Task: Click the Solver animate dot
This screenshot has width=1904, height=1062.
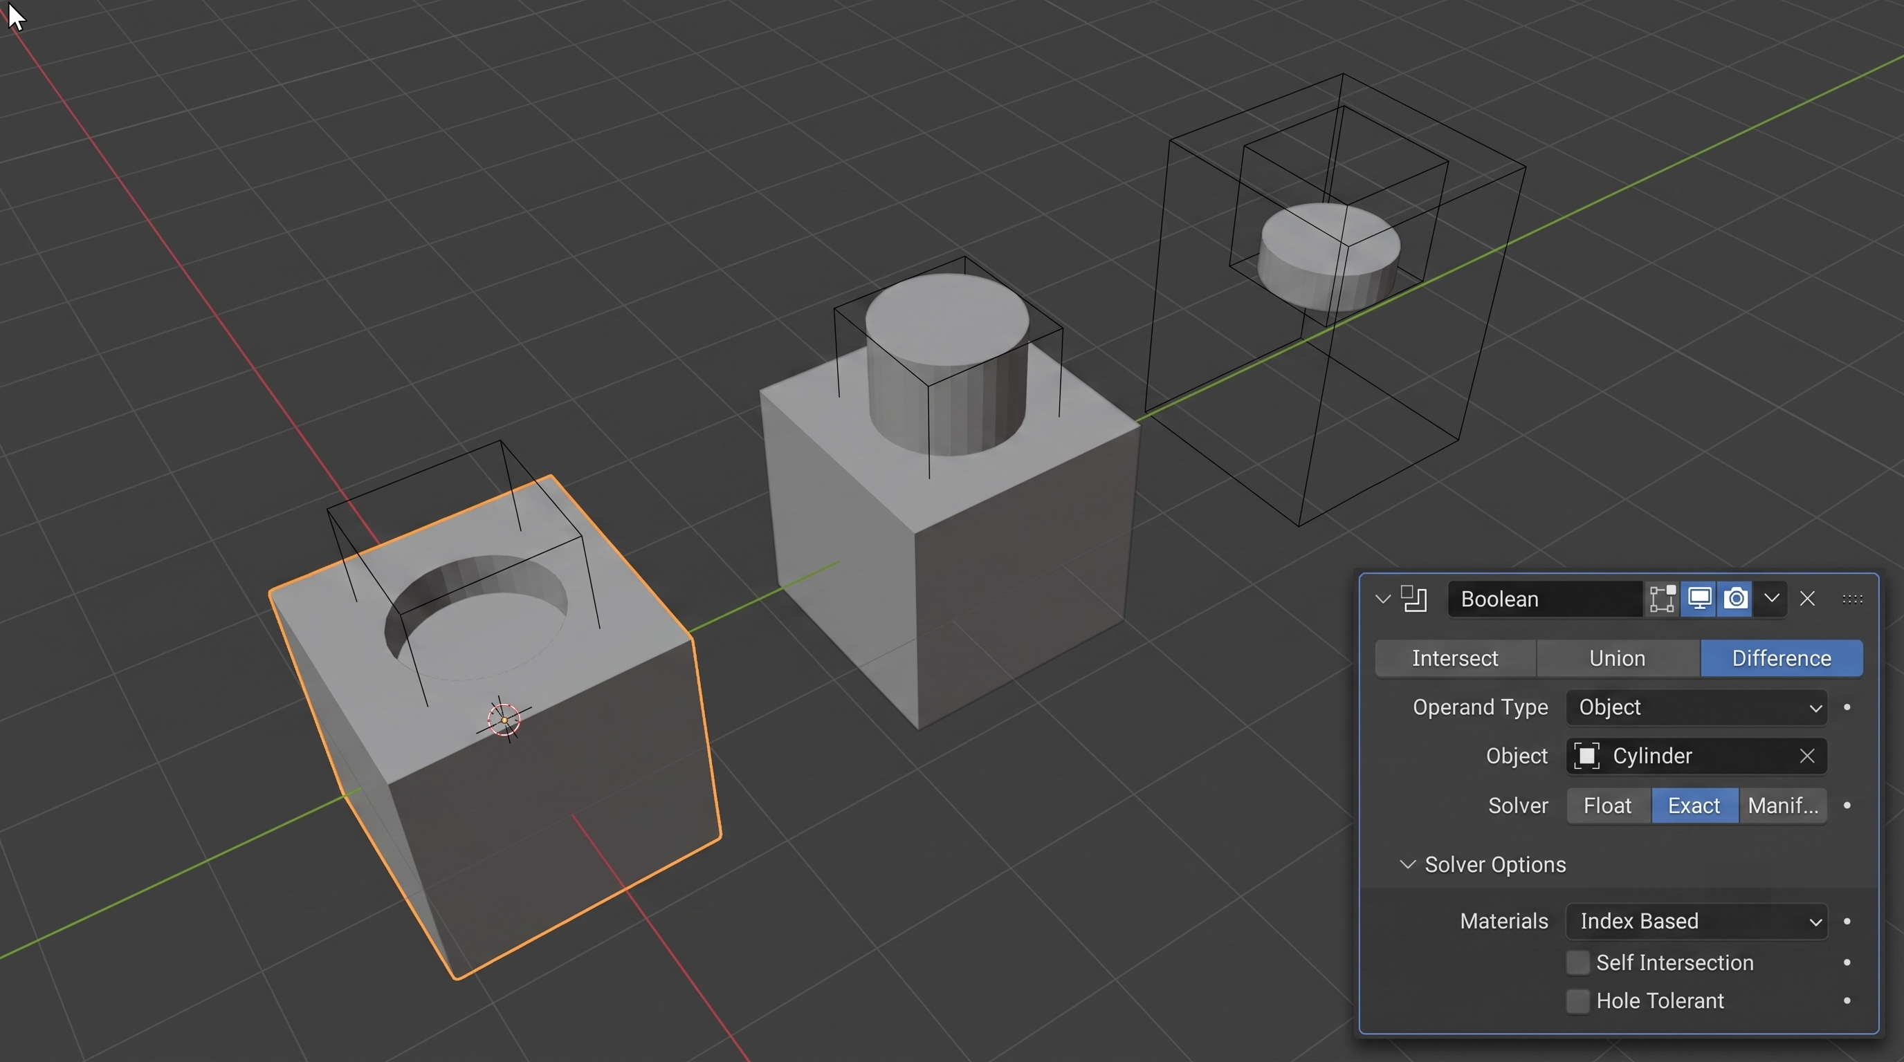Action: click(x=1847, y=805)
